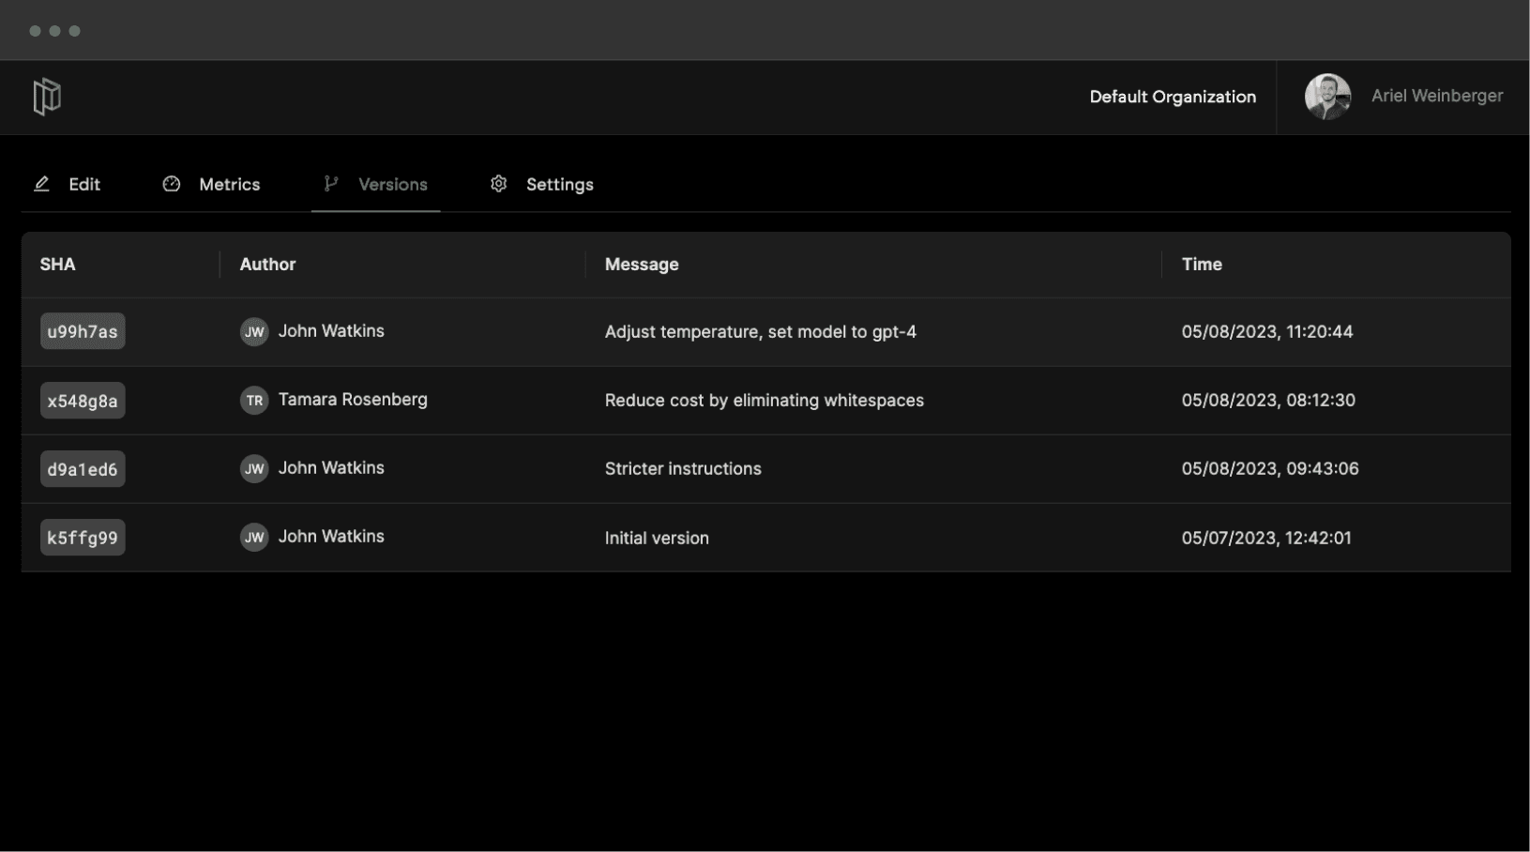Click the d9a1ed6 SHA badge
The height and width of the screenshot is (852, 1530).
[x=83, y=469]
